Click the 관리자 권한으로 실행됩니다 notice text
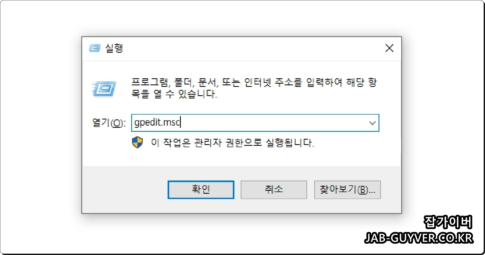Screen dimensions: 485x255 click(232, 143)
